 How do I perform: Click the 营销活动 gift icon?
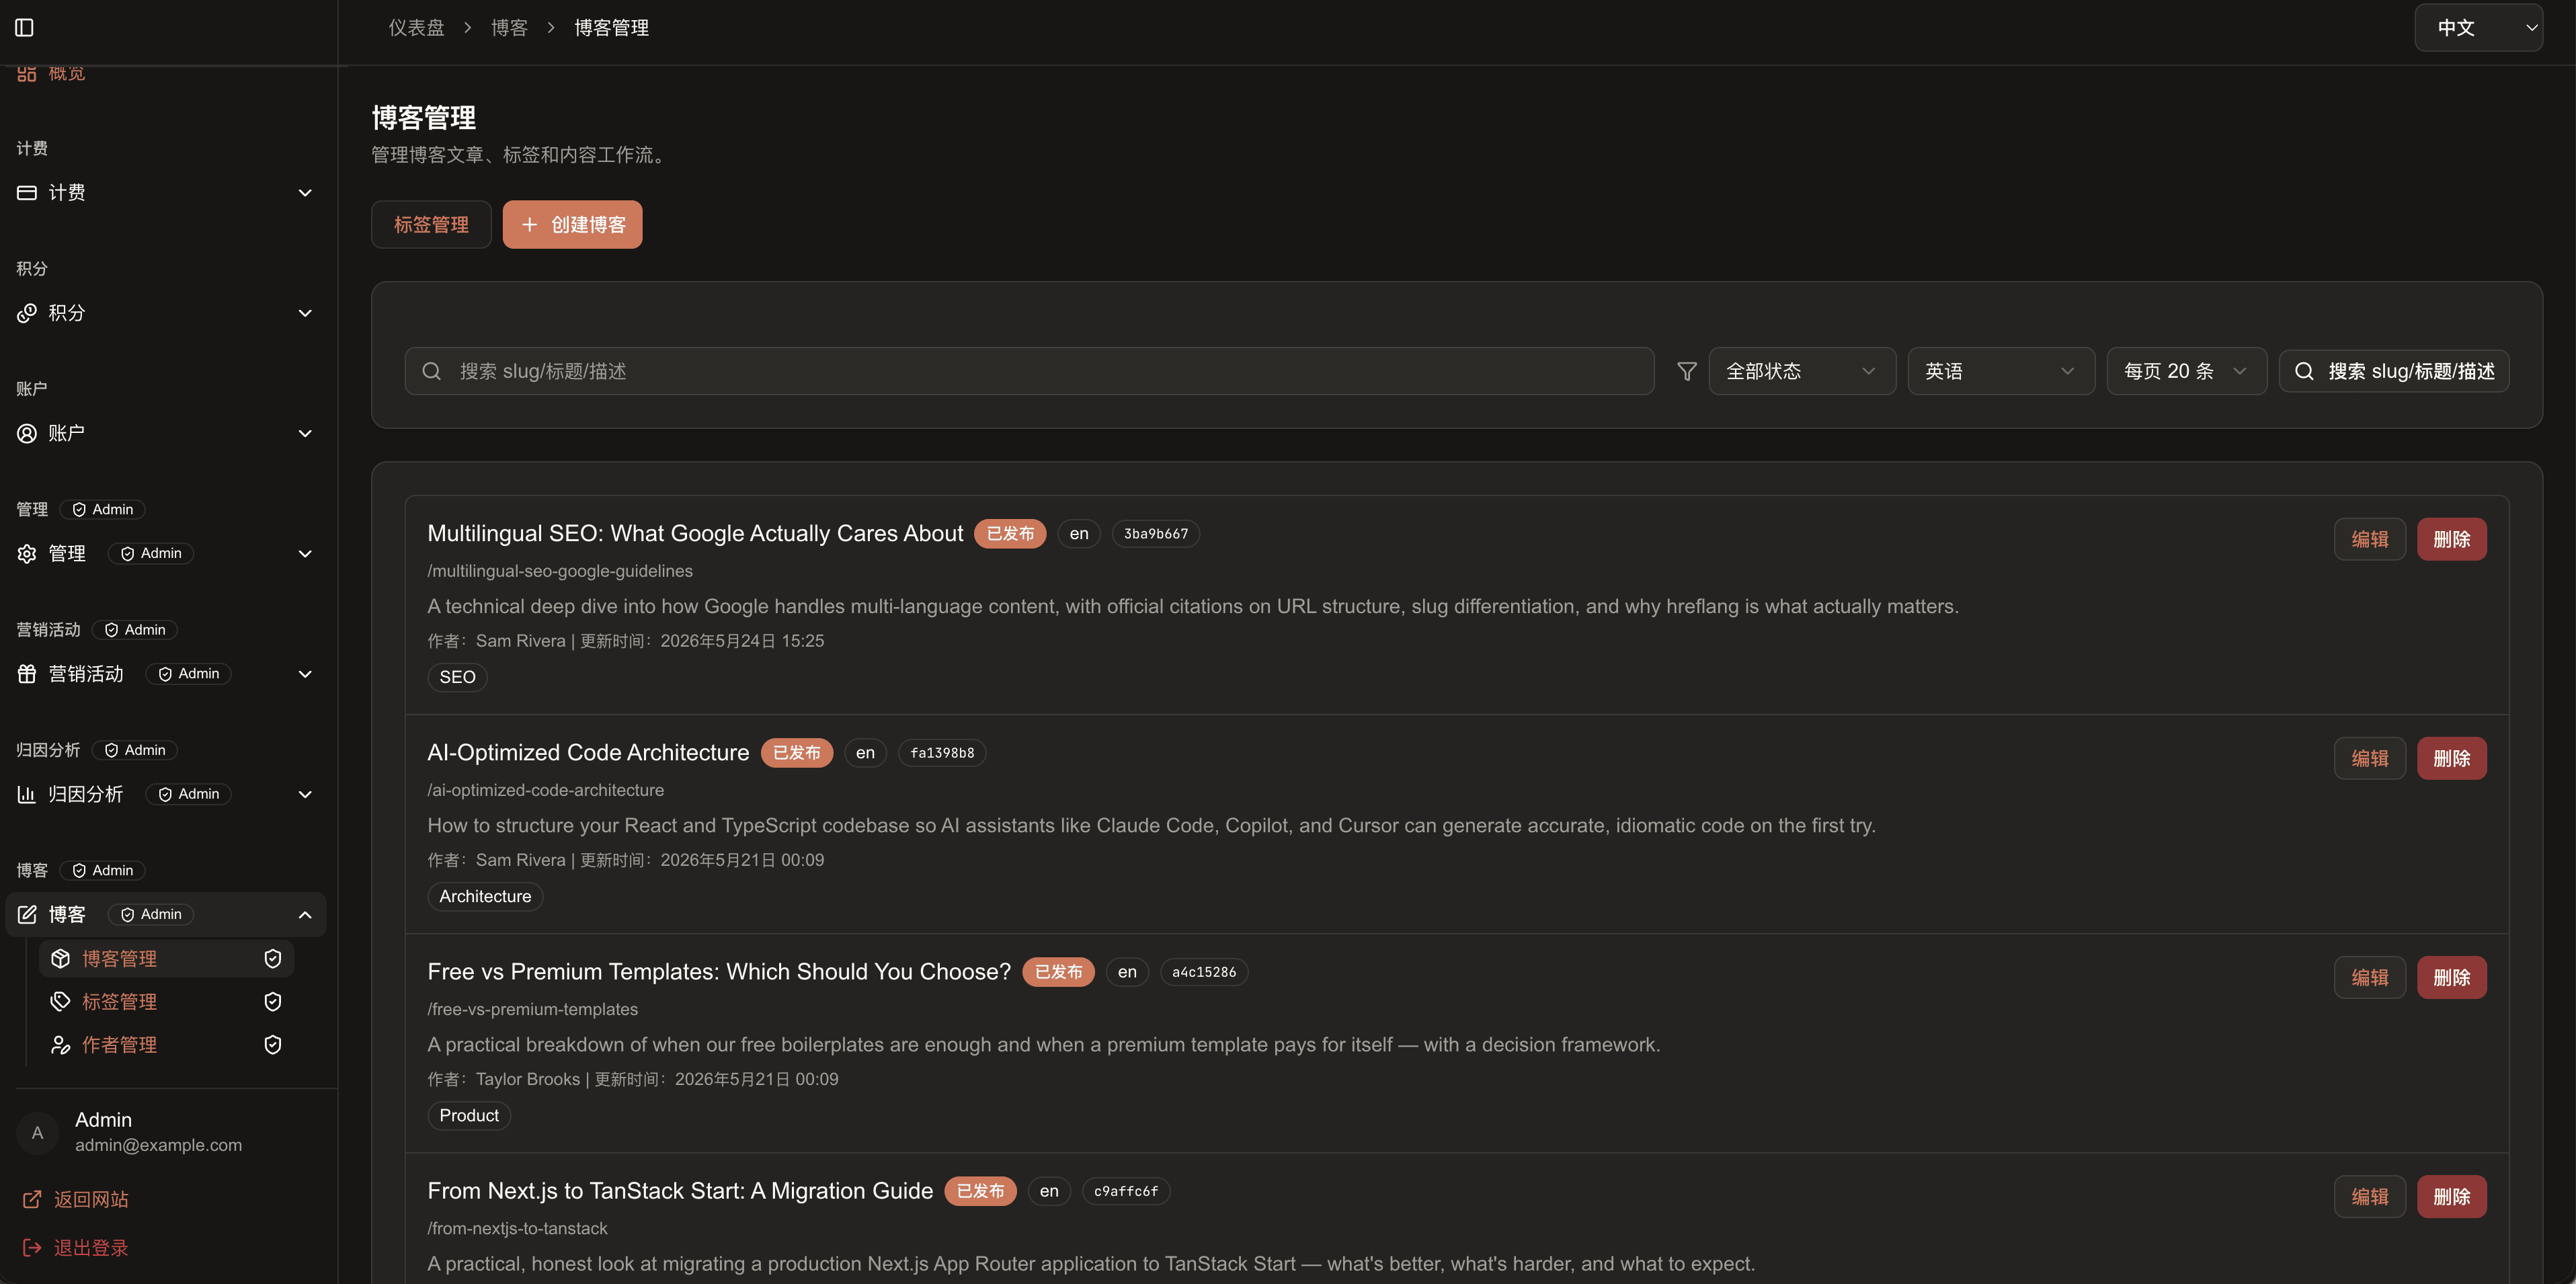[x=27, y=674]
